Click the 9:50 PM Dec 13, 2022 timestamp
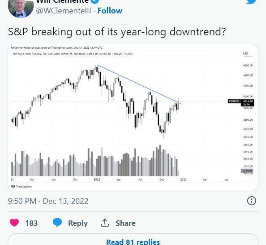The height and width of the screenshot is (245, 266). point(48,201)
